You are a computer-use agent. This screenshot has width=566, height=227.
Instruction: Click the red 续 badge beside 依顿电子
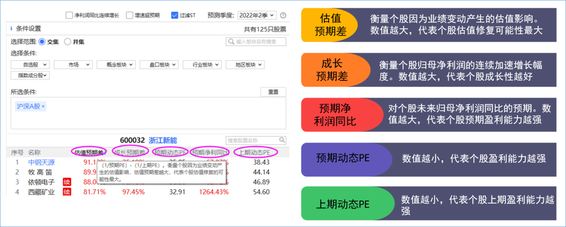pos(67,182)
